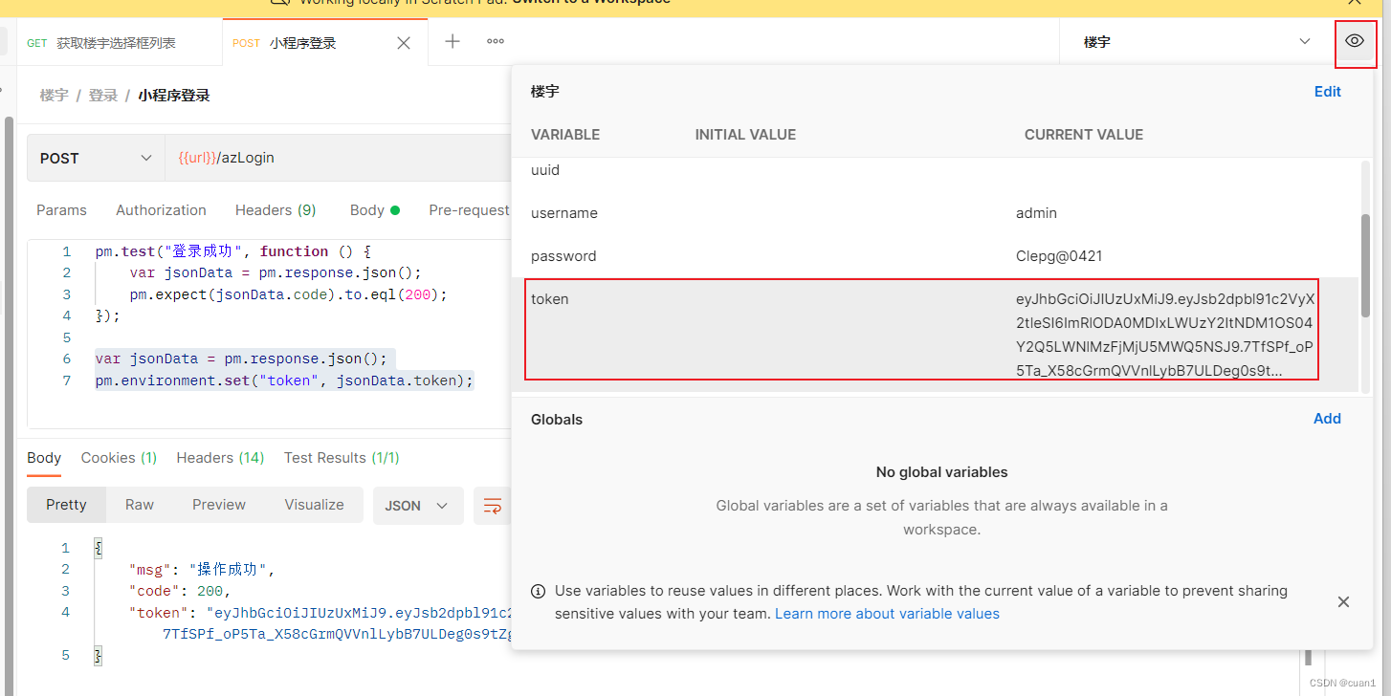Viewport: 1391px width, 696px height.
Task: Toggle the environment quick look eye icon
Action: (x=1354, y=41)
